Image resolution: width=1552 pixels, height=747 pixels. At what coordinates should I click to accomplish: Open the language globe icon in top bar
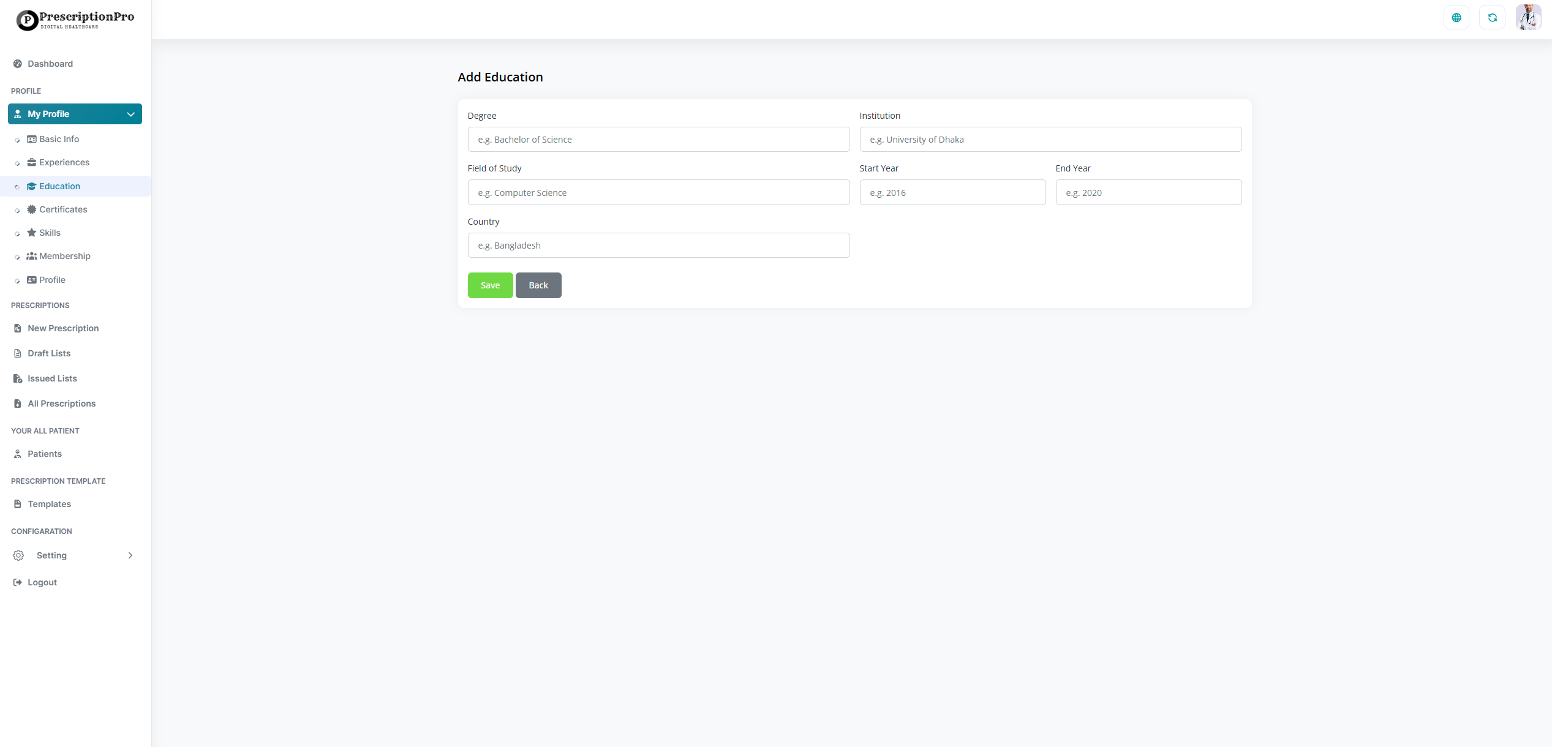click(x=1456, y=17)
